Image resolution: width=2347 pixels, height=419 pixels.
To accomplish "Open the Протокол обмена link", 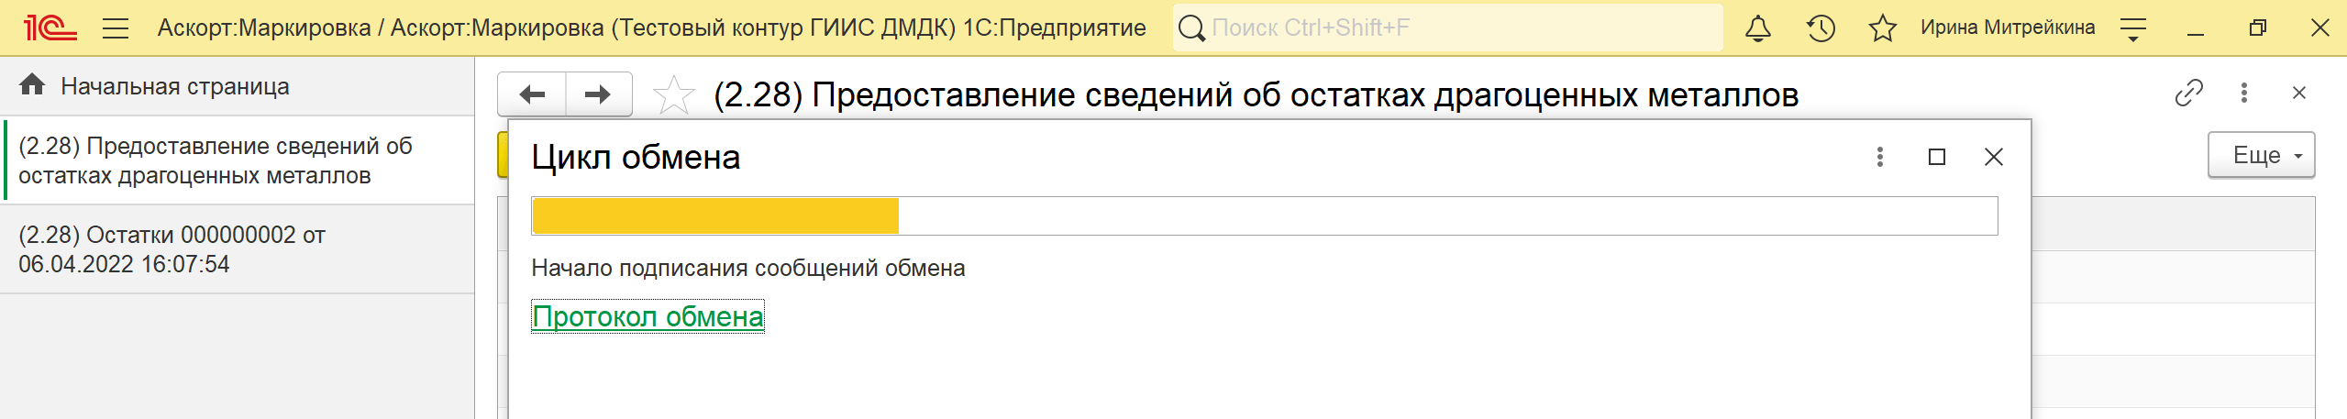I will coord(648,316).
